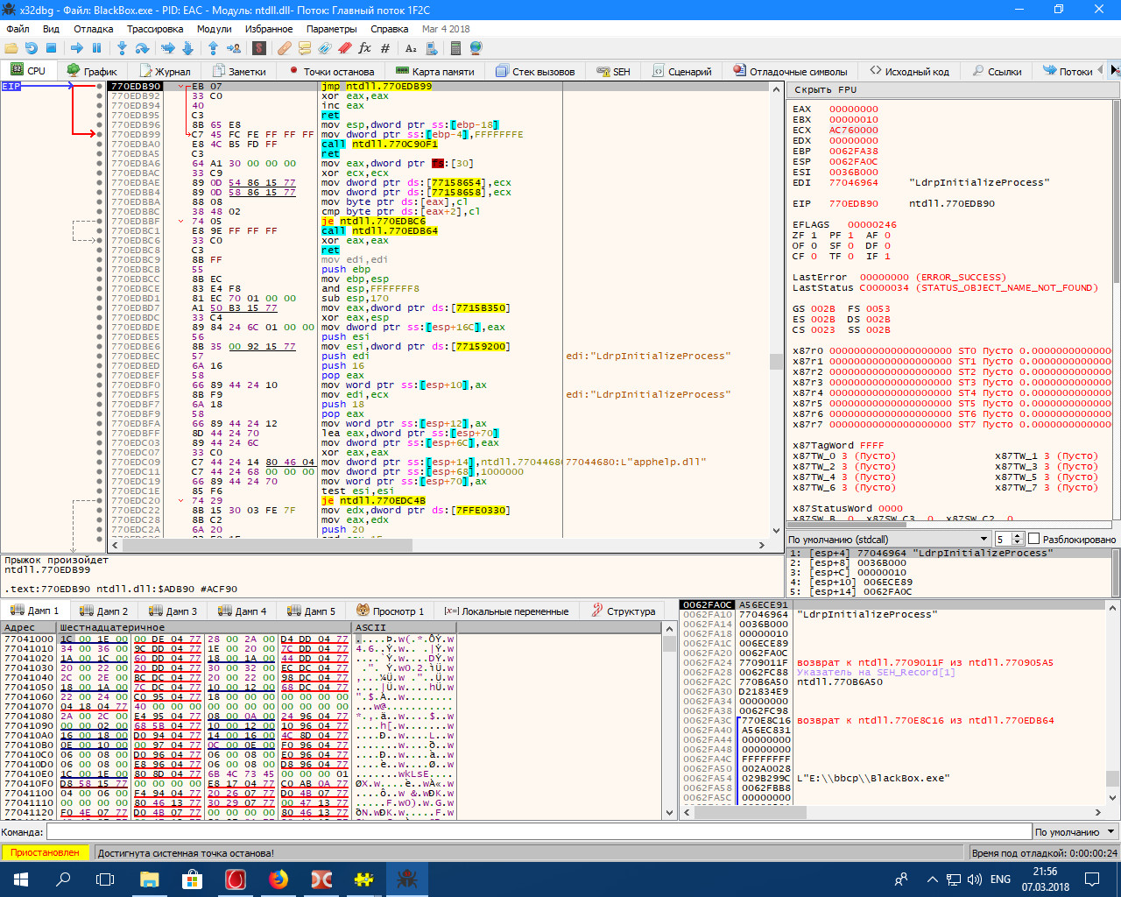
Task: Open the Отладка menu
Action: pyautogui.click(x=93, y=29)
